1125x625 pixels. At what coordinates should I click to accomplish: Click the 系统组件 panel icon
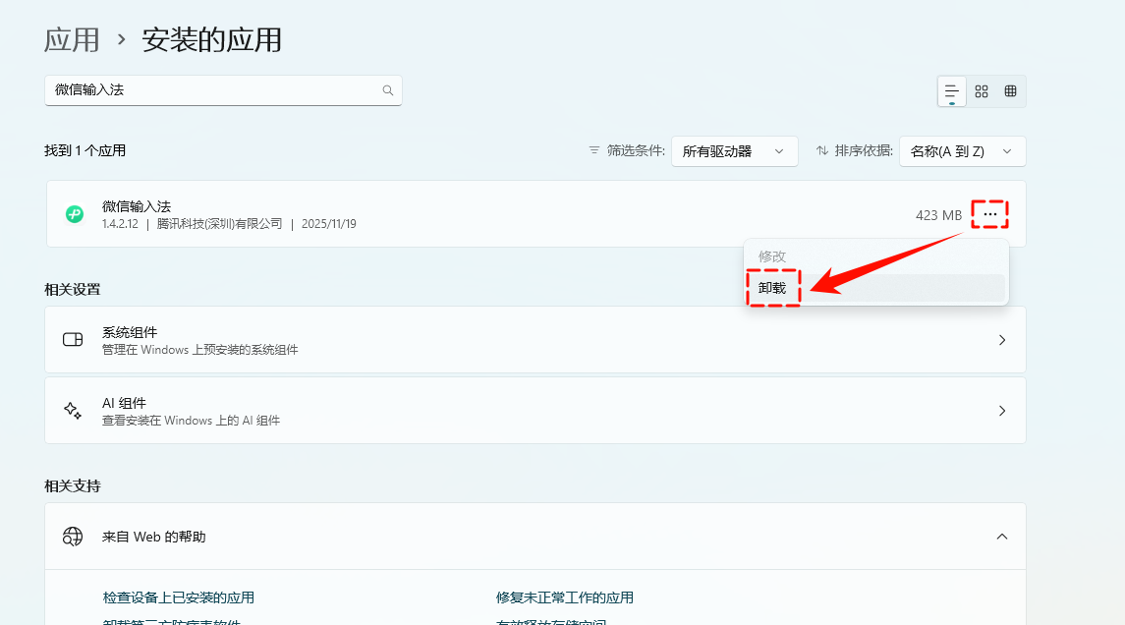(73, 339)
